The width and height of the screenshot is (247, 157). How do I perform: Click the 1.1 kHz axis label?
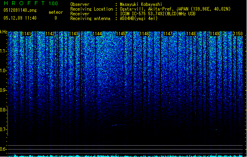pos(4,51)
